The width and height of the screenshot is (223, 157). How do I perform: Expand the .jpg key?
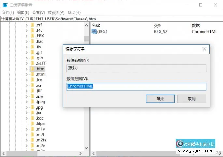click(x=27, y=107)
